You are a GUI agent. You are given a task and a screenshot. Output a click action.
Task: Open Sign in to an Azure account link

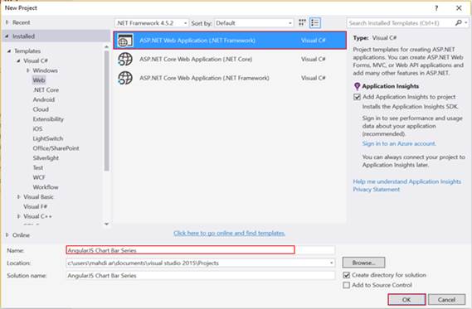pyautogui.click(x=399, y=143)
